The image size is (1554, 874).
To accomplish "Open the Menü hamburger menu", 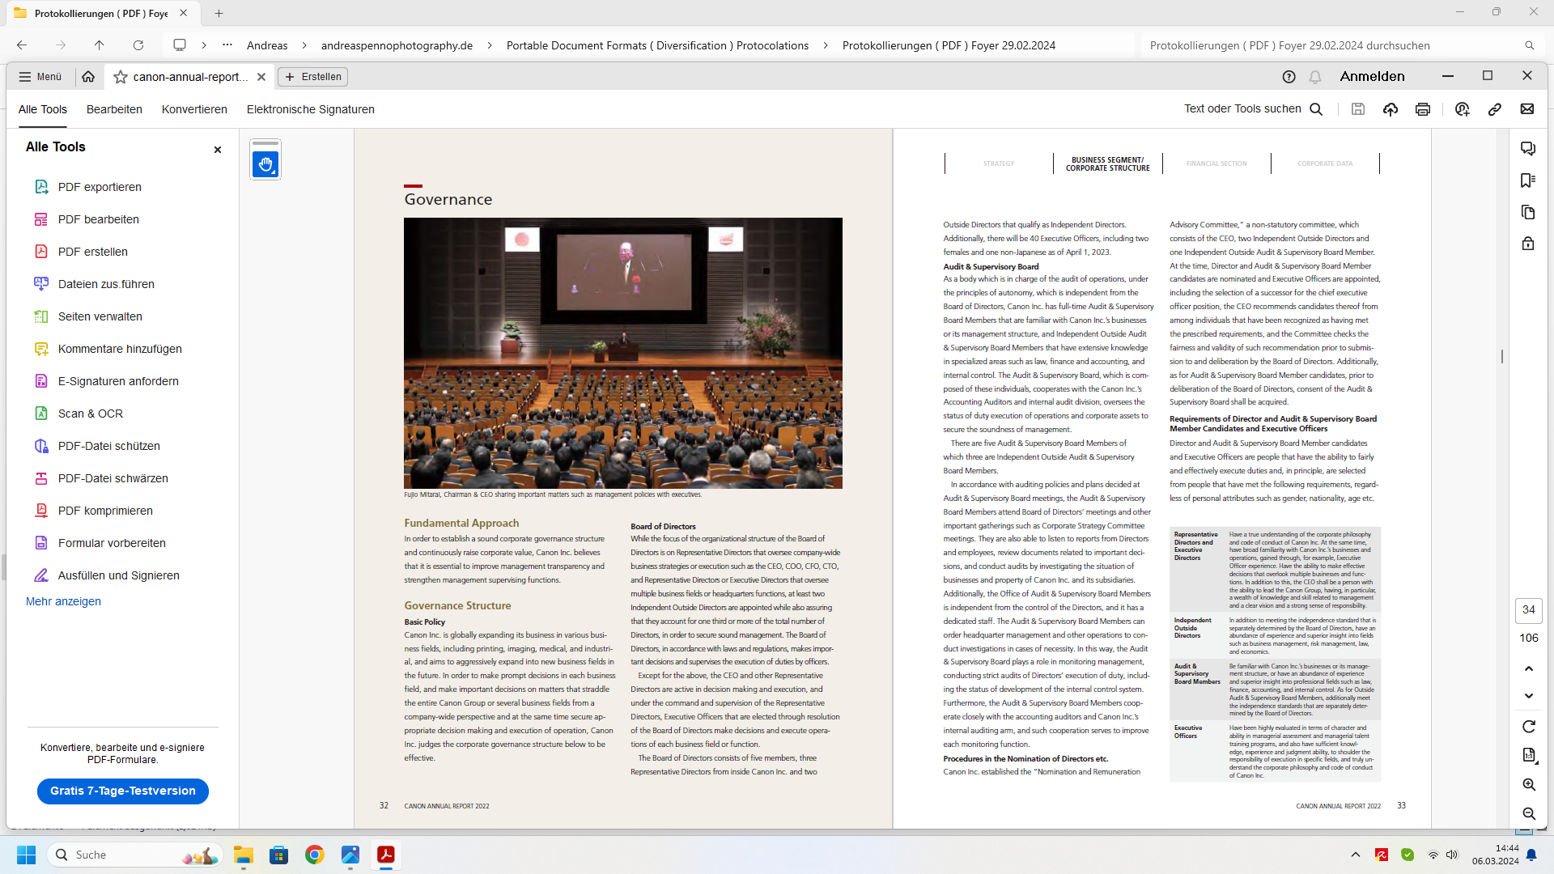I will tap(40, 77).
